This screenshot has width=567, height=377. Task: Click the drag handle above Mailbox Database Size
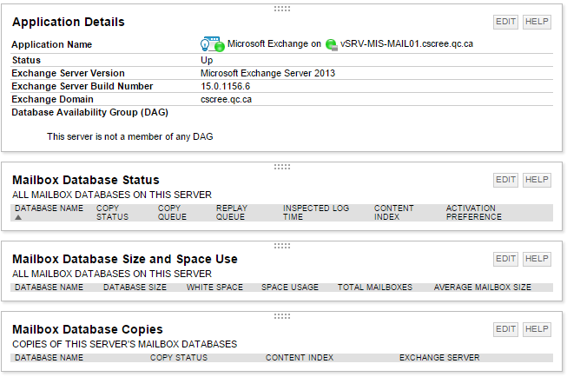click(282, 246)
